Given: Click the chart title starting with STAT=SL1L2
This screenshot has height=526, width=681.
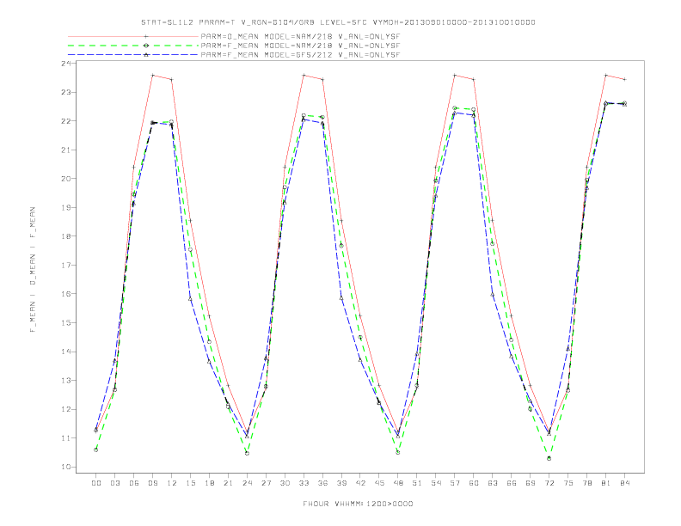Looking at the screenshot, I should point(338,22).
